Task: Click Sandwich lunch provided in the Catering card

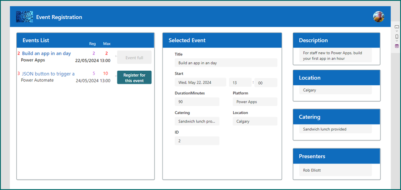Action: (x=325, y=129)
